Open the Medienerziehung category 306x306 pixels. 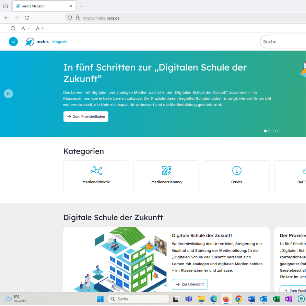(x=166, y=177)
